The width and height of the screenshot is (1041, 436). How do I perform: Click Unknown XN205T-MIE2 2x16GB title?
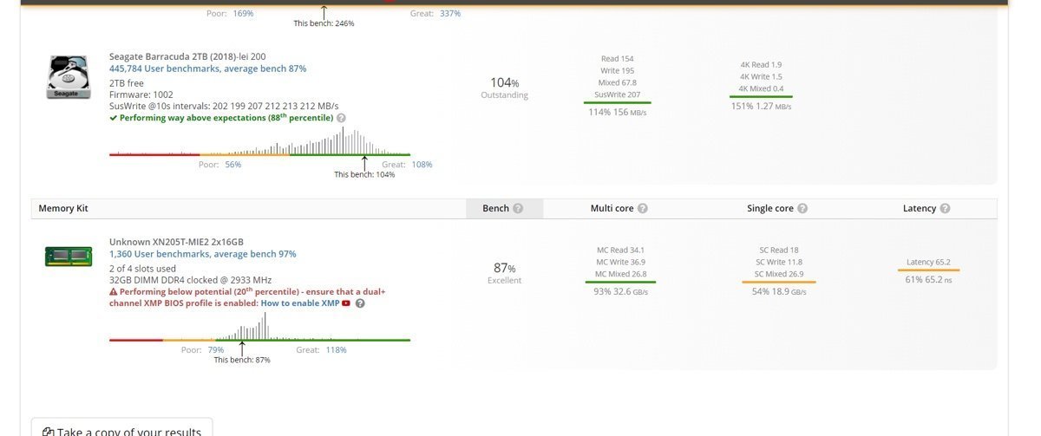(x=176, y=242)
